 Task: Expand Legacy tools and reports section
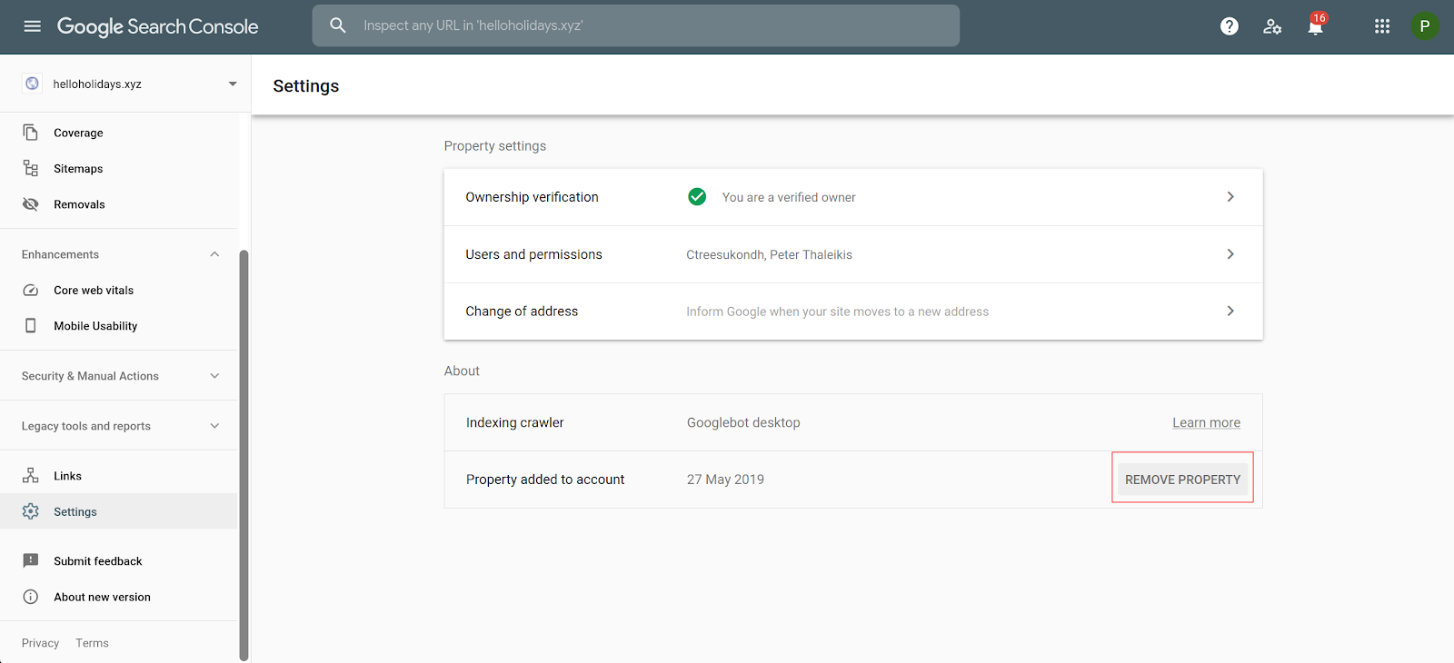(214, 426)
